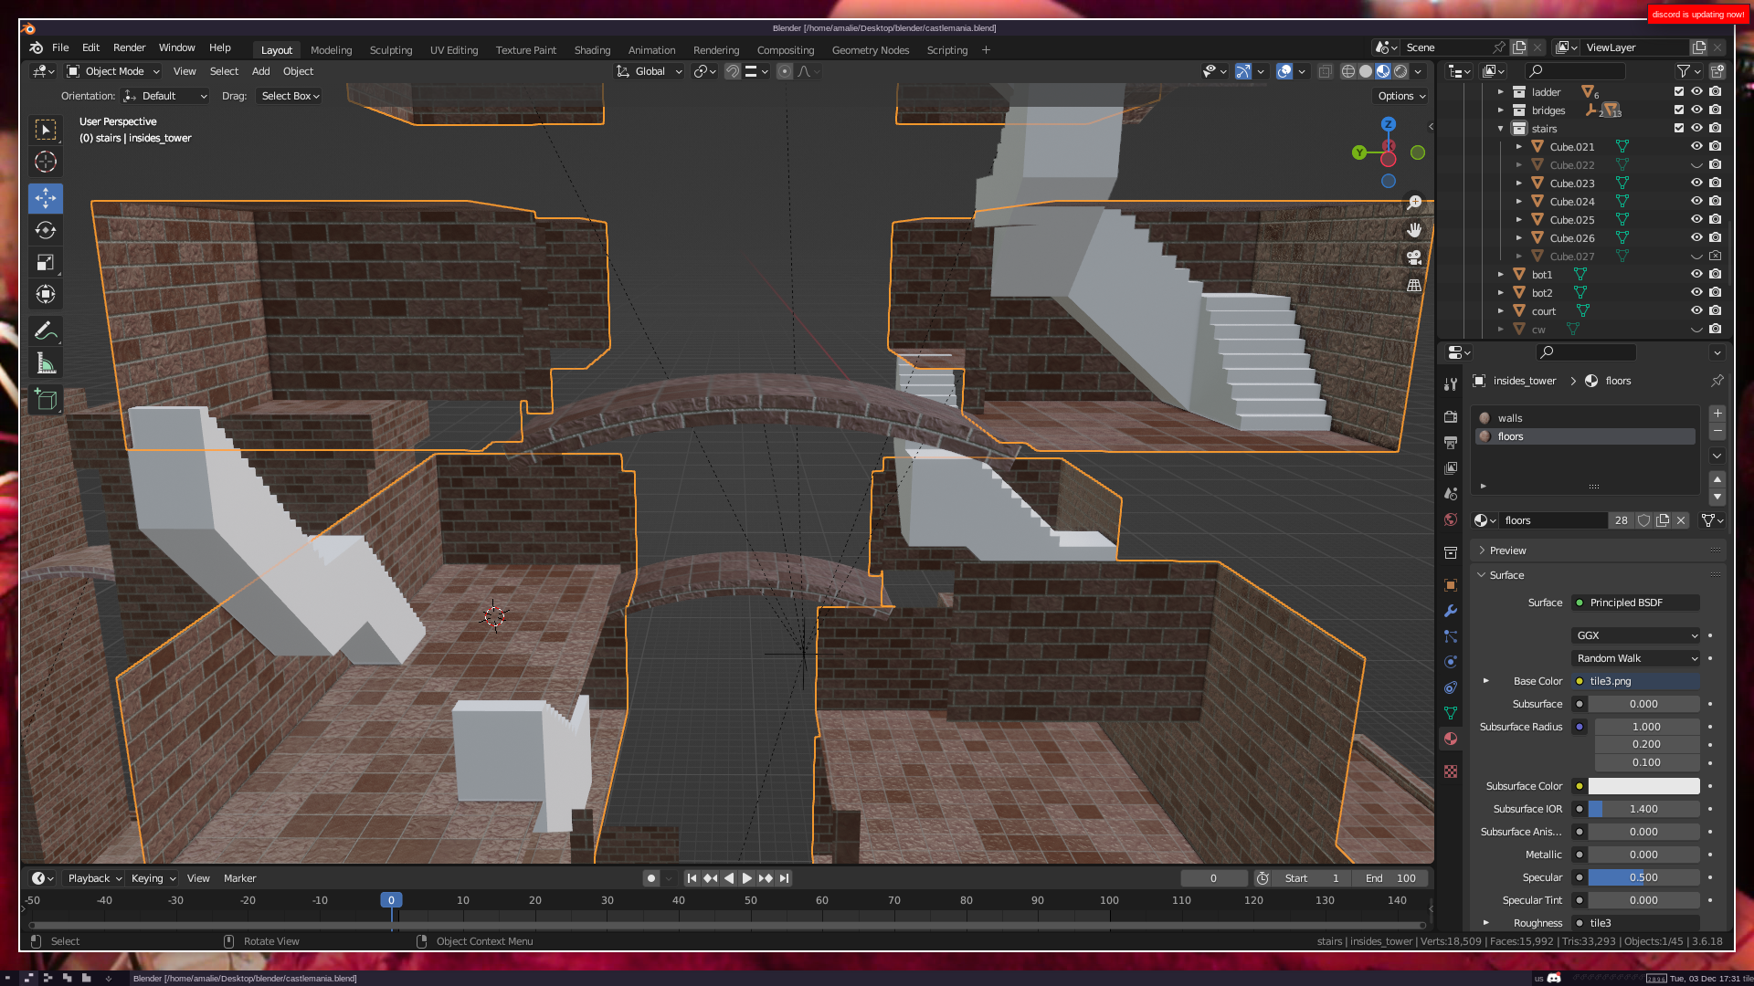Open the Object Mode dropdown
1754x986 pixels.
pos(113,71)
